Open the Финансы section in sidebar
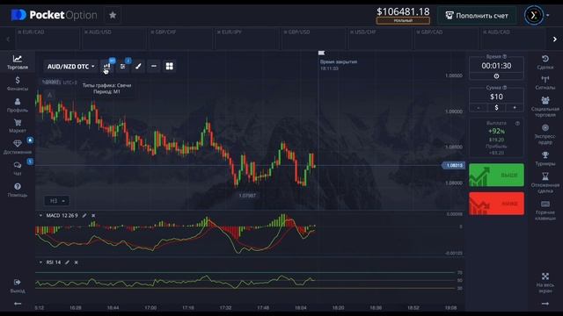 coord(18,83)
